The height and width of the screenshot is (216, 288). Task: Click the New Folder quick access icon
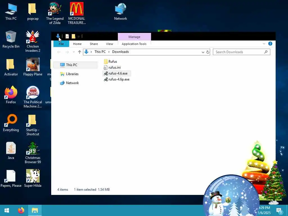pyautogui.click(x=73, y=36)
